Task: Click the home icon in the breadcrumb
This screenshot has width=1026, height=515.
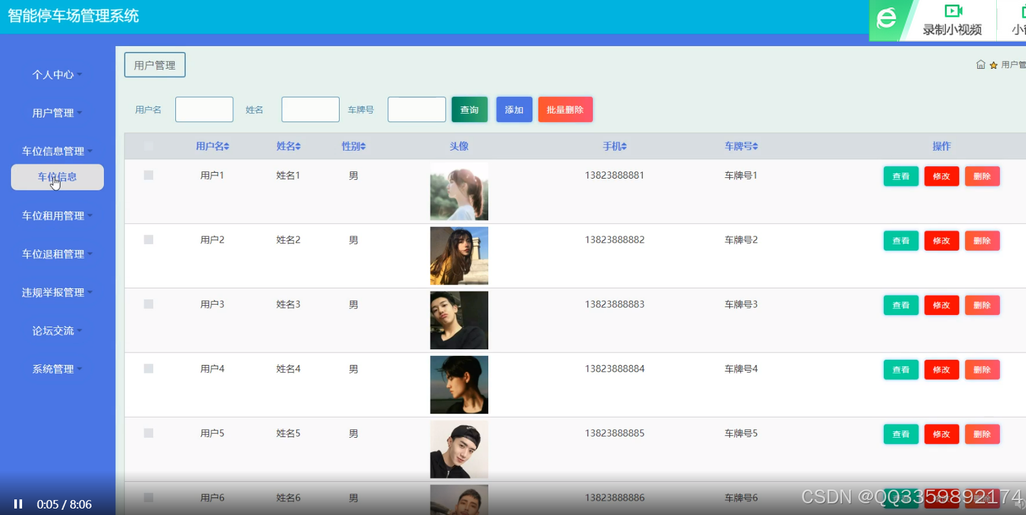Action: (981, 64)
